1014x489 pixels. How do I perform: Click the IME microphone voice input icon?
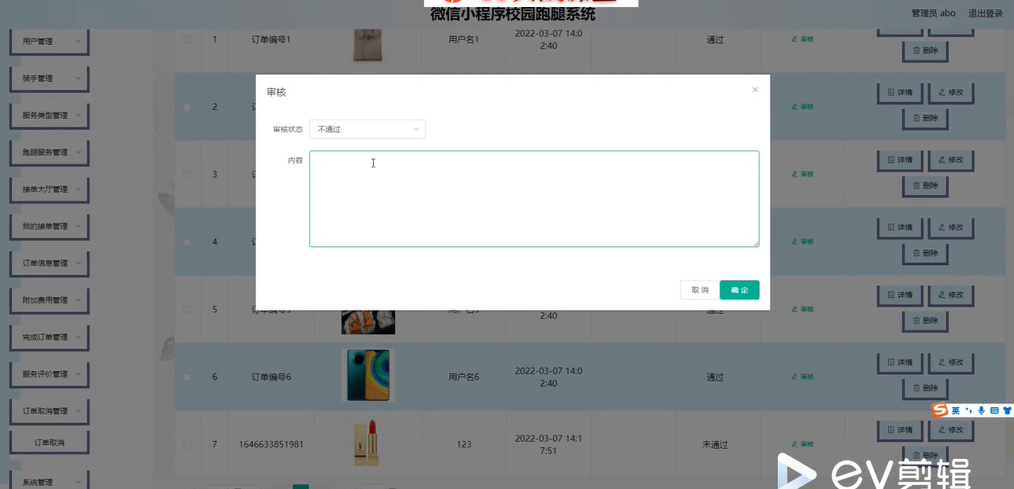(x=981, y=410)
